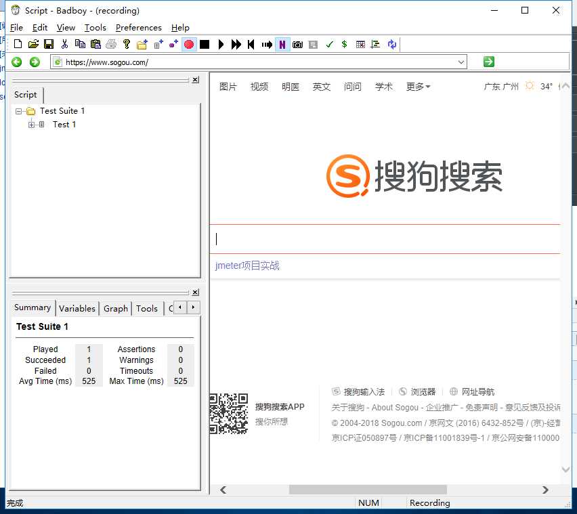Image resolution: width=577 pixels, height=514 pixels.
Task: Rewind to start with the skip-back button
Action: [x=251, y=45]
